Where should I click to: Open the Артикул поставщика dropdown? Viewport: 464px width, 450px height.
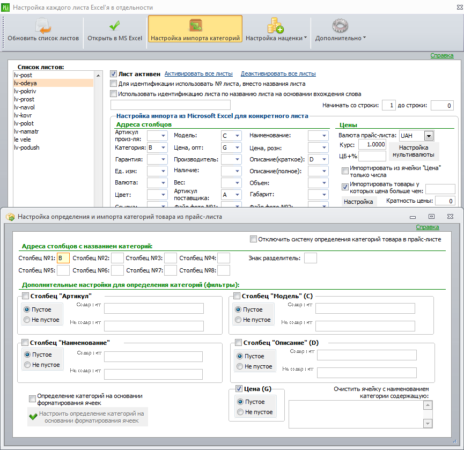[x=237, y=195]
